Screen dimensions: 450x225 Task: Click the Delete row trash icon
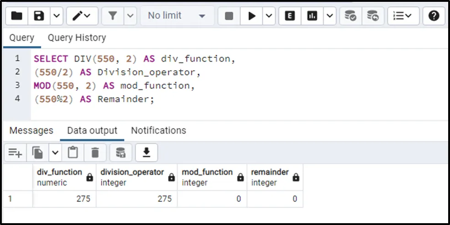(x=95, y=152)
